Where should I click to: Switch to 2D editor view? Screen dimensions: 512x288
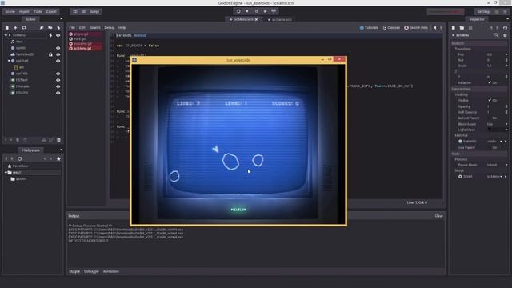pos(75,11)
